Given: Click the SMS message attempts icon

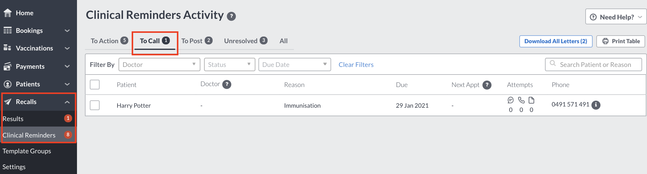Looking at the screenshot, I should point(510,100).
